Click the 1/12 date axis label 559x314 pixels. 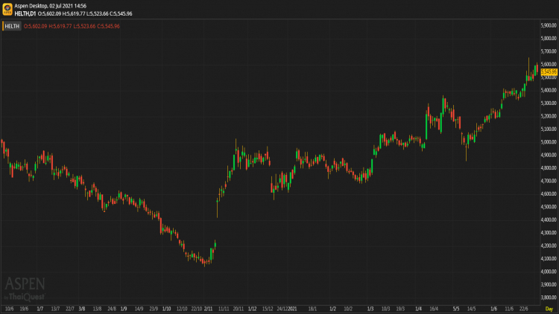(252, 309)
